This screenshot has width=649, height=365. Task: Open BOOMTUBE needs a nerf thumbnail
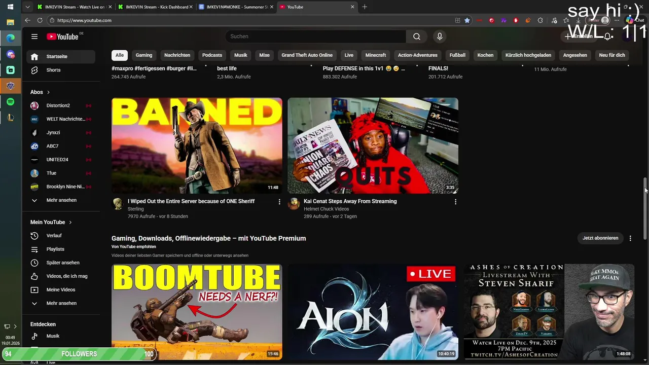197,312
